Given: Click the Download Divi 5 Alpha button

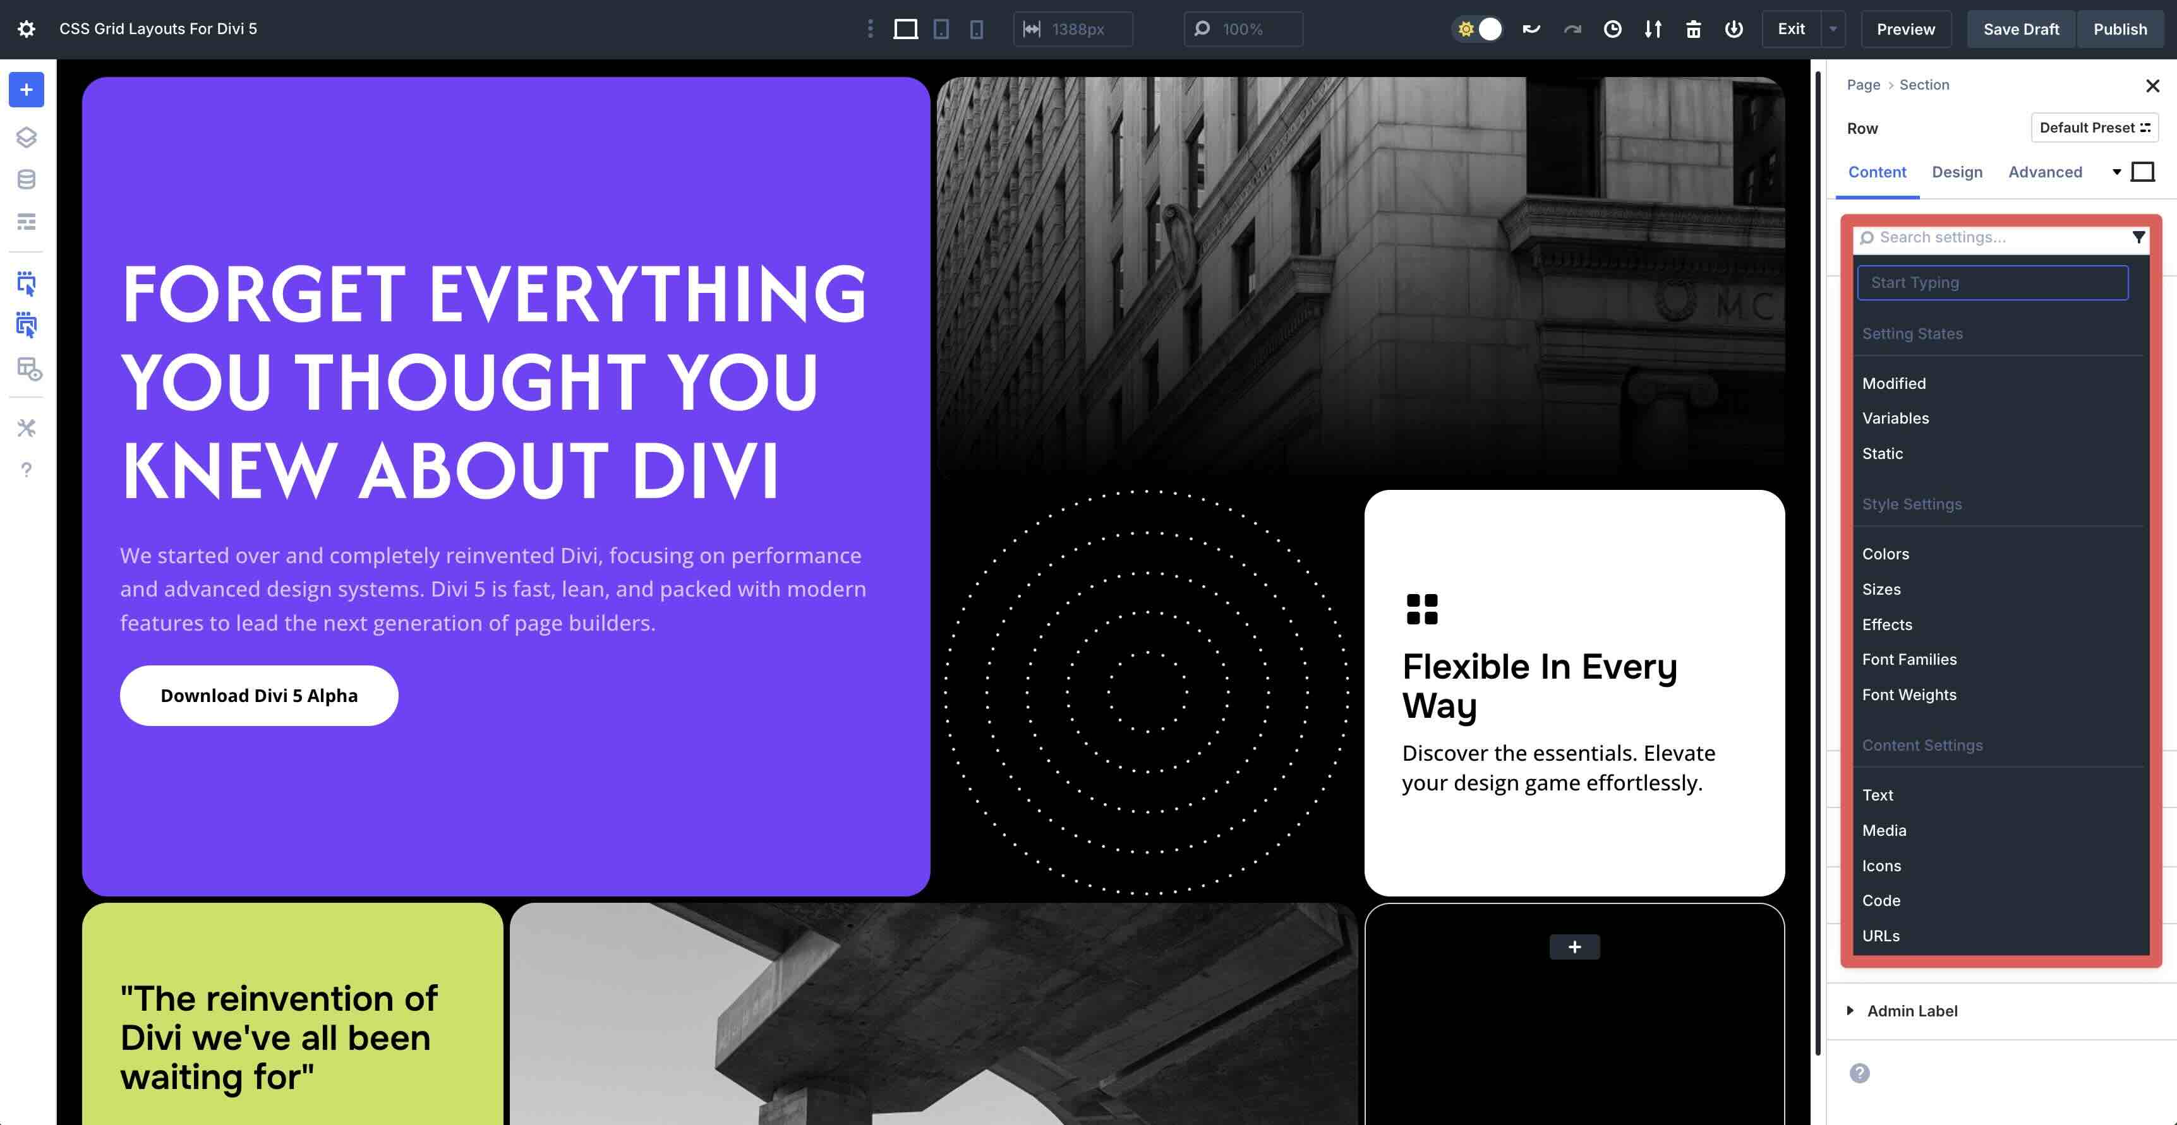Looking at the screenshot, I should [258, 695].
